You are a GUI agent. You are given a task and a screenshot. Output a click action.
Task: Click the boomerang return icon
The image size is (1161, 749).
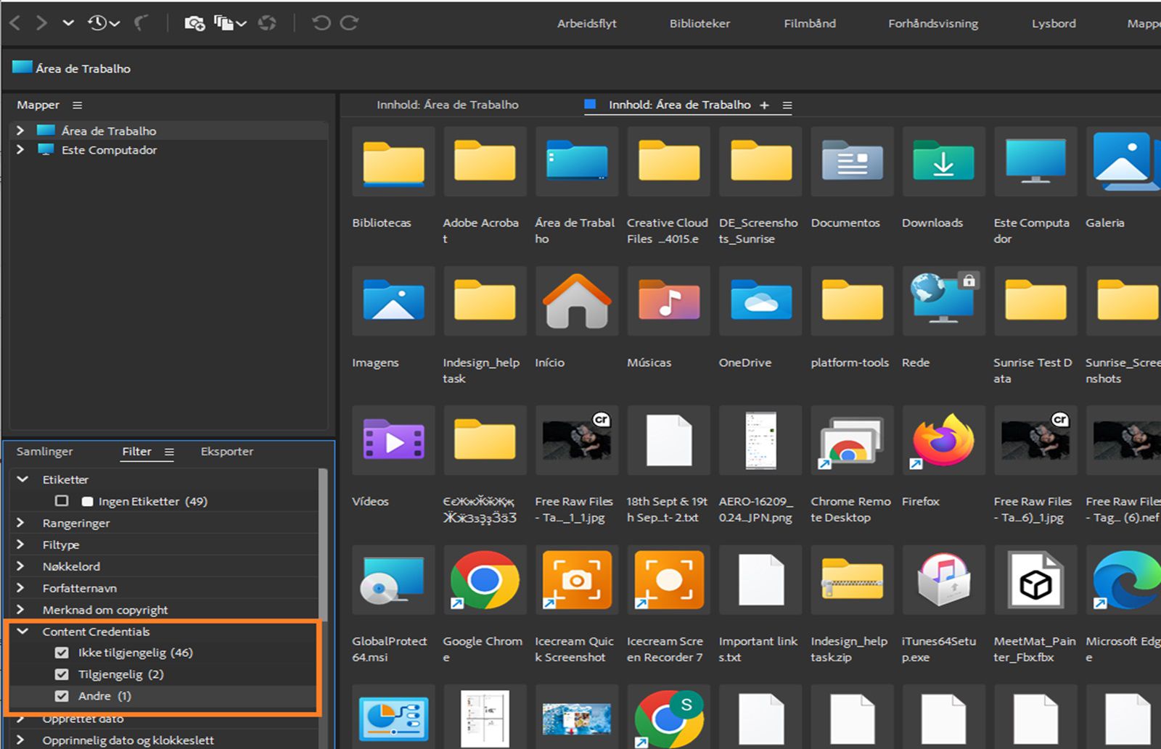click(x=141, y=23)
